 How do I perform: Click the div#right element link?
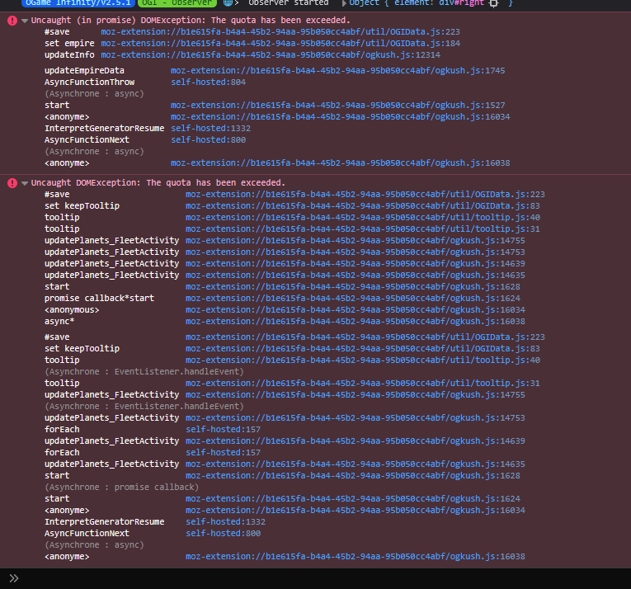point(461,2)
